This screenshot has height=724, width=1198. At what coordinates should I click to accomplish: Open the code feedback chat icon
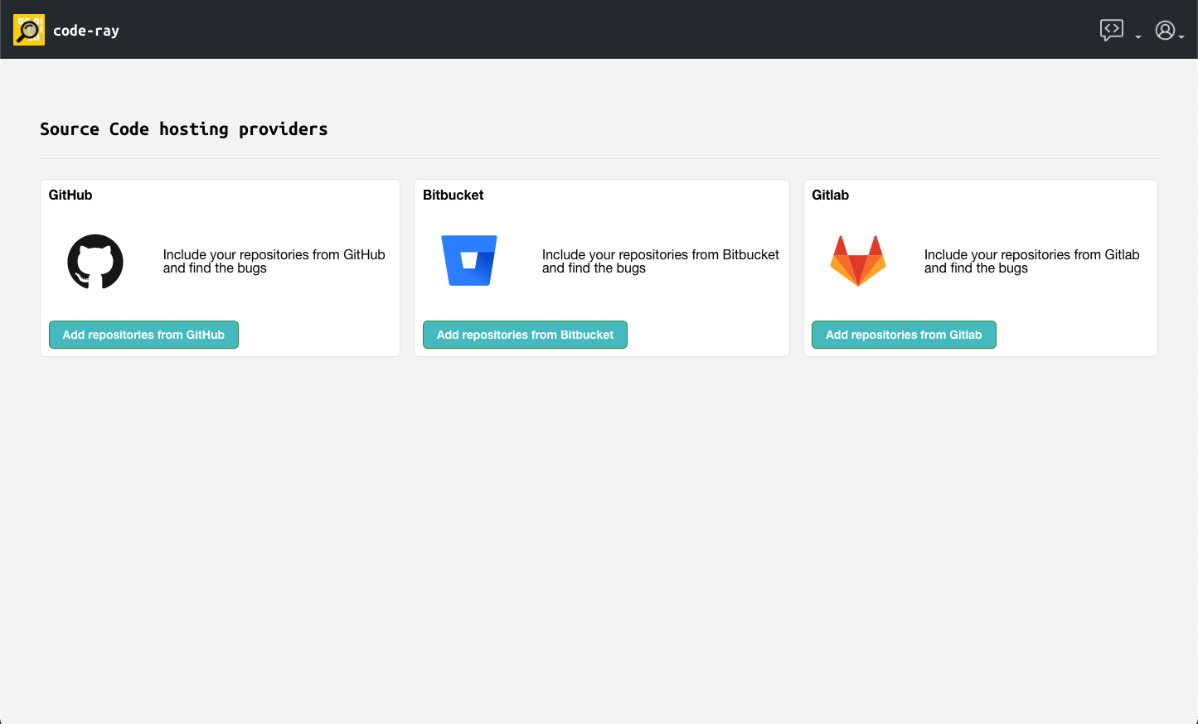pyautogui.click(x=1112, y=31)
